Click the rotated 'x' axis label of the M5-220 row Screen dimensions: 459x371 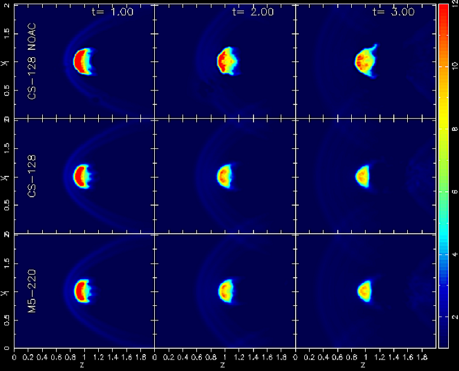click(5, 293)
